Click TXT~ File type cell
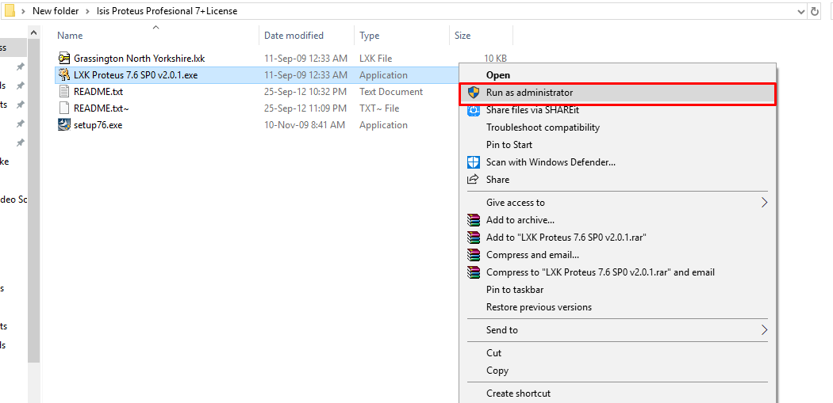This screenshot has height=403, width=833. tap(379, 108)
